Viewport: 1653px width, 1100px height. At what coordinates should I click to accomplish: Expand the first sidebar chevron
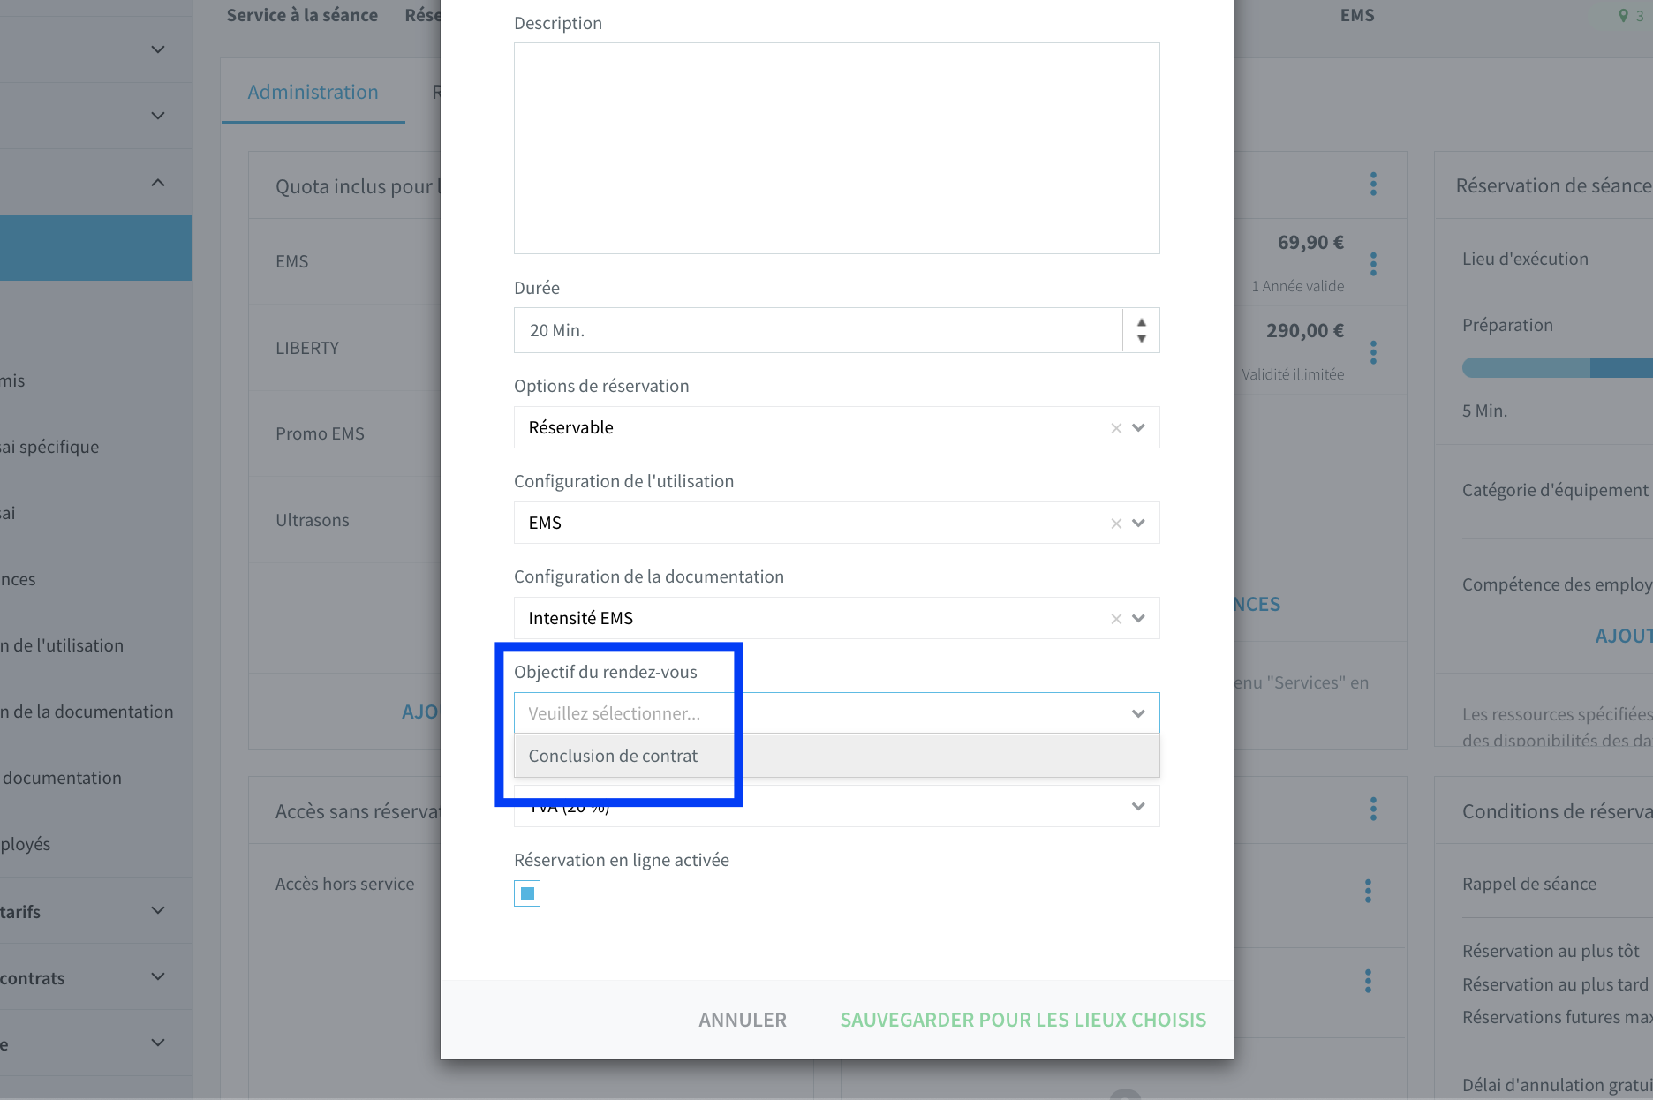point(158,49)
